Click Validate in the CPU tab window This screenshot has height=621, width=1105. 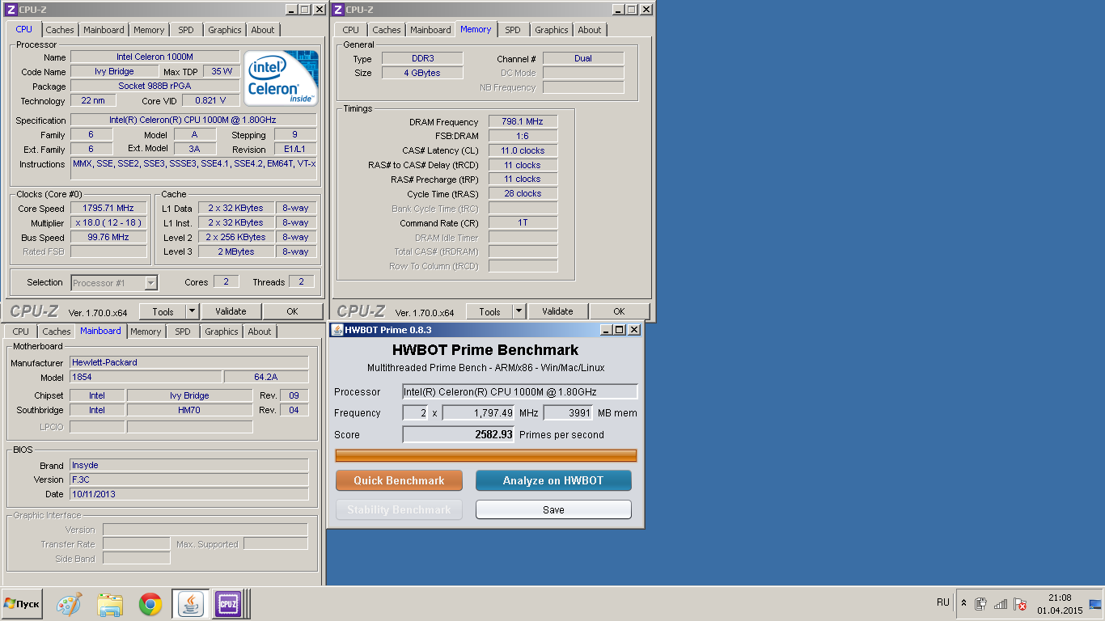click(231, 311)
